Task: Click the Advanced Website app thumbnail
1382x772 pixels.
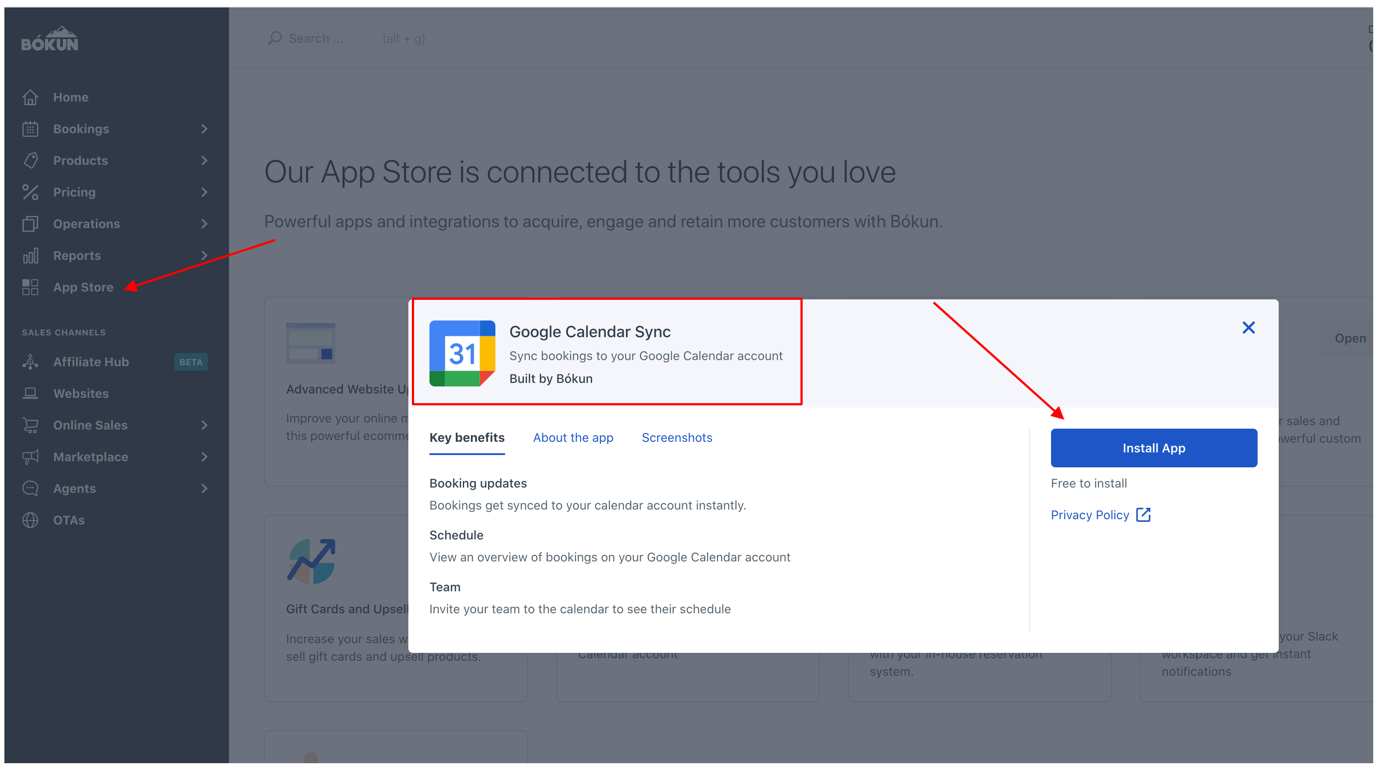Action: click(311, 343)
